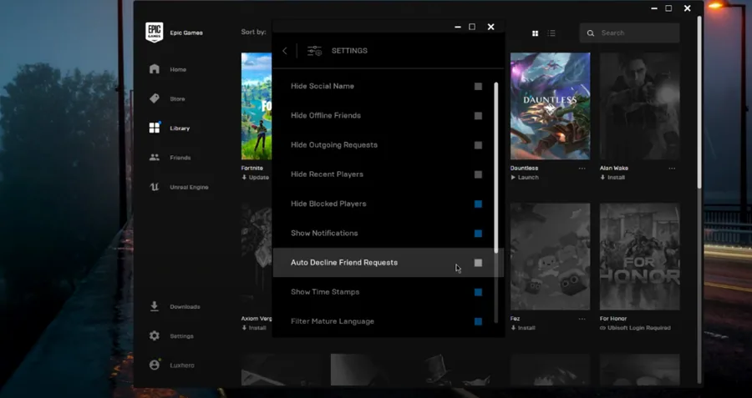Open Dauntless three-dot options menu

(x=582, y=169)
